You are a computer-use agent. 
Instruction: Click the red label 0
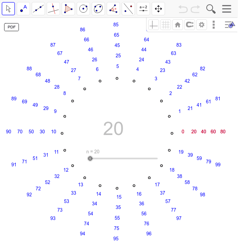point(183,132)
